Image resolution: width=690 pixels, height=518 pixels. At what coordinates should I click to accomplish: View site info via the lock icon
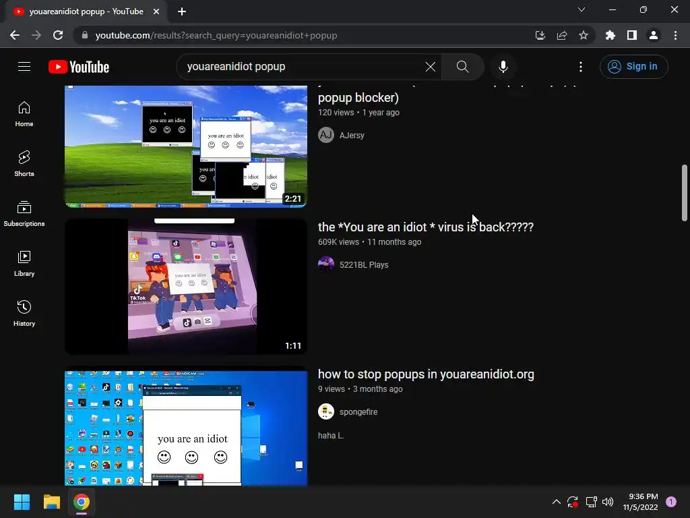coord(85,35)
